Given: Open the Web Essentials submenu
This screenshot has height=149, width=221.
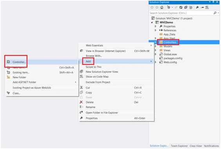Looking at the screenshot, I should [x=94, y=46].
